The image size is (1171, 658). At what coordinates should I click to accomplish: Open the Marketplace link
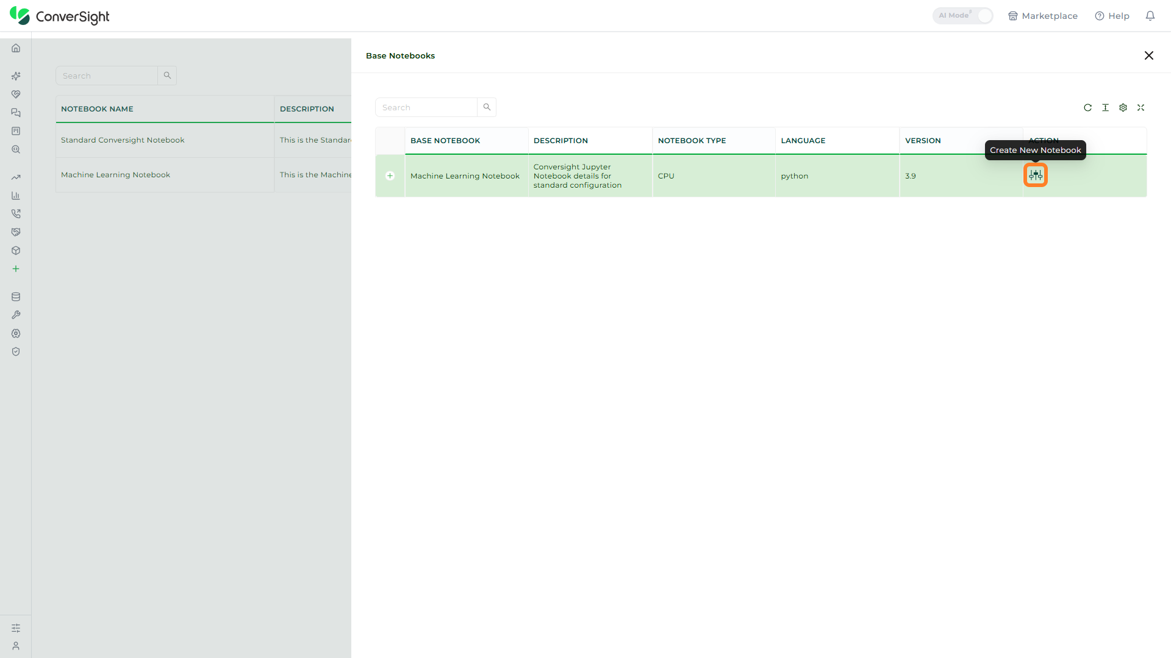pyautogui.click(x=1043, y=16)
